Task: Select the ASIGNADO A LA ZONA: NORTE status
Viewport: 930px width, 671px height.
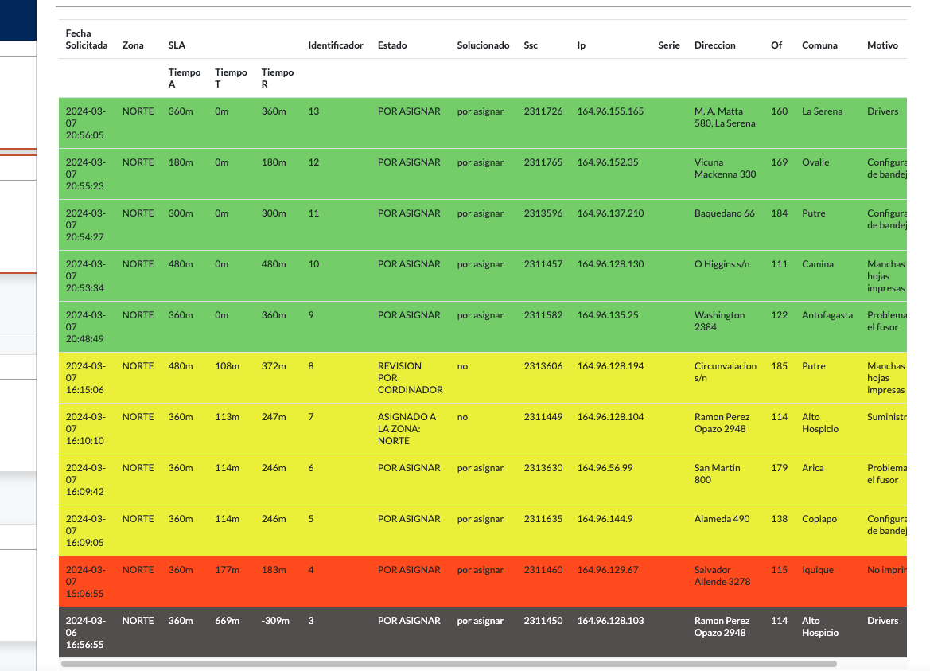Action: [x=407, y=429]
